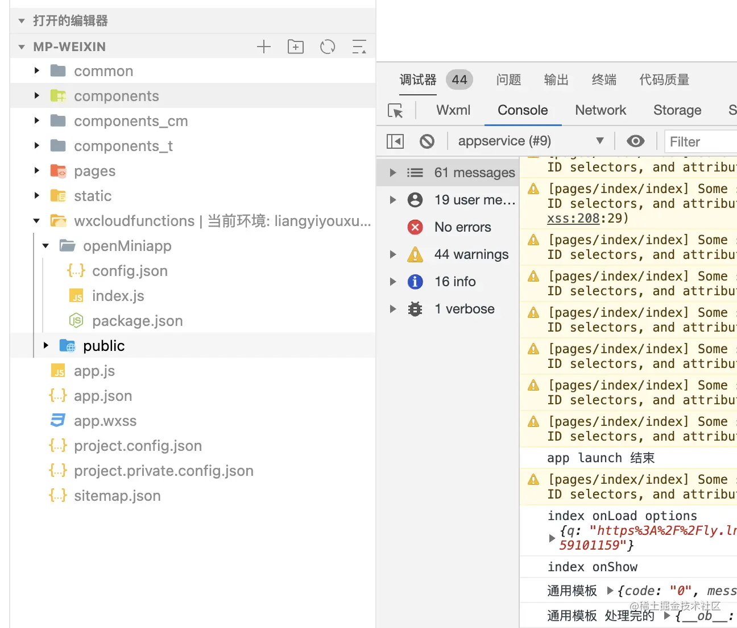The width and height of the screenshot is (737, 628).
Task: Collapse all folders icon in explorer
Action: point(359,47)
